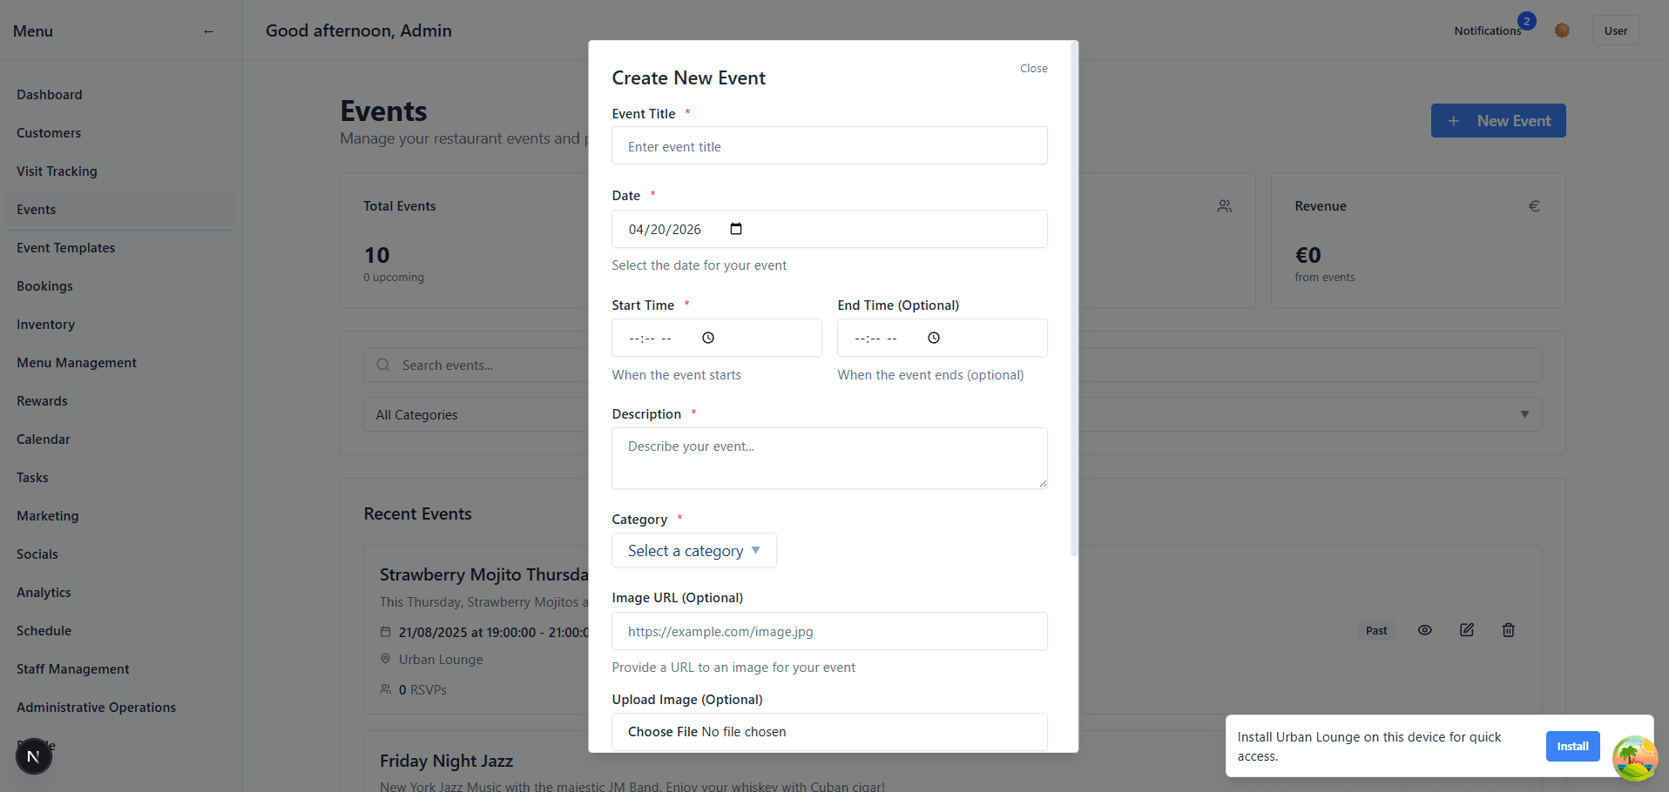Open Analytics in sidebar
1669x792 pixels.
(x=44, y=593)
